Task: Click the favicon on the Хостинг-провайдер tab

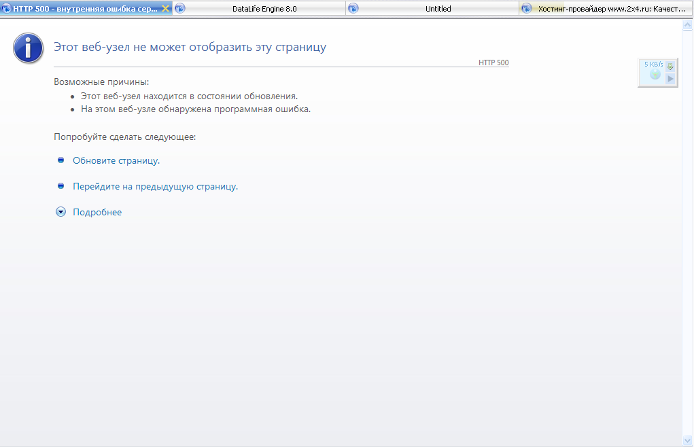Action: click(526, 8)
